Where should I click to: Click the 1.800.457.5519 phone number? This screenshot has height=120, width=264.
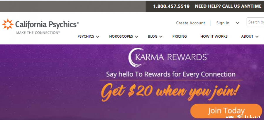171,6
